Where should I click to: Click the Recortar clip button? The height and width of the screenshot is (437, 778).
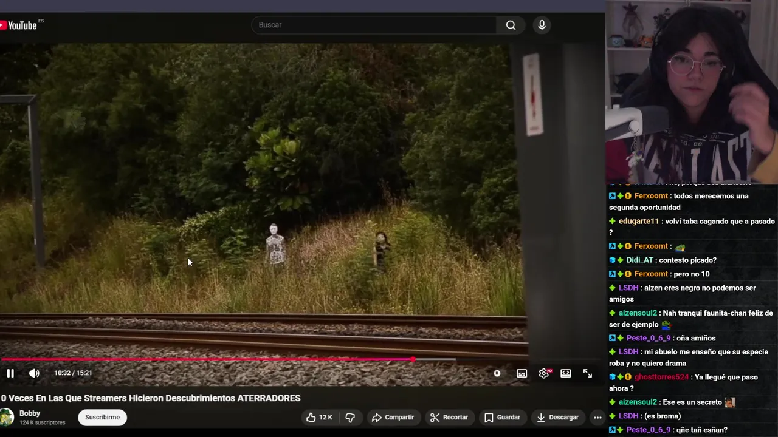(x=449, y=417)
